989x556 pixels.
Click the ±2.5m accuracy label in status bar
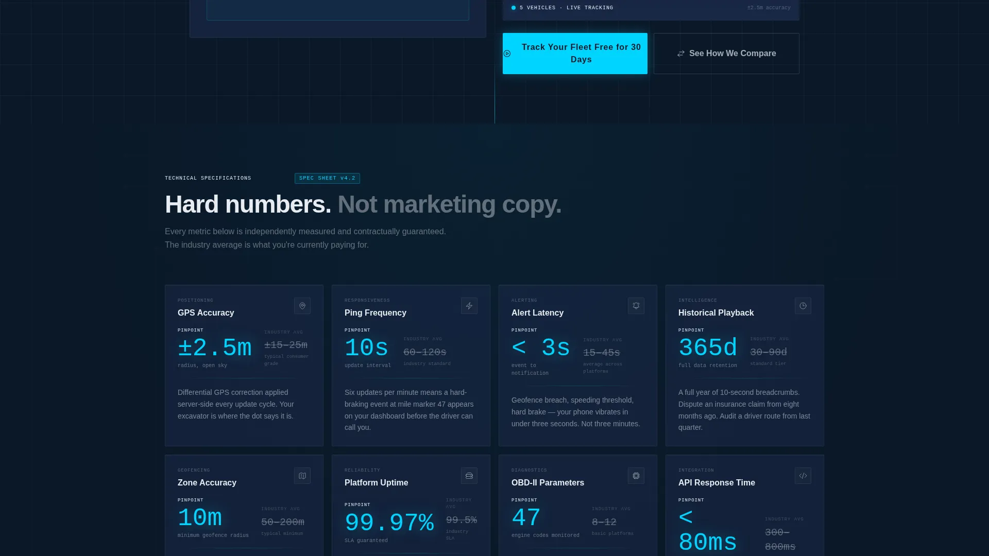point(769,8)
